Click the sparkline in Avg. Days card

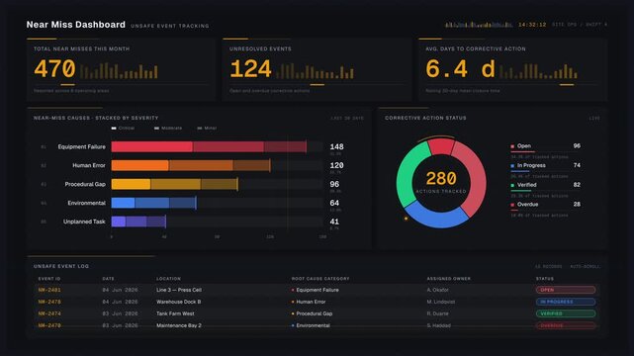click(538, 71)
